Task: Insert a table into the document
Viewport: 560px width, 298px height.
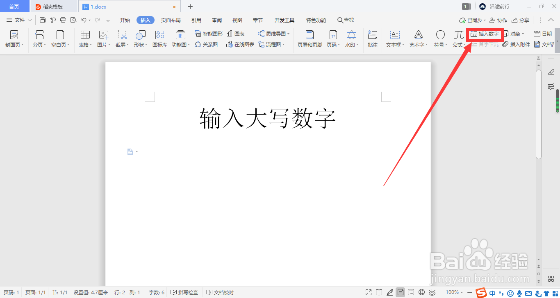Action: 84,39
